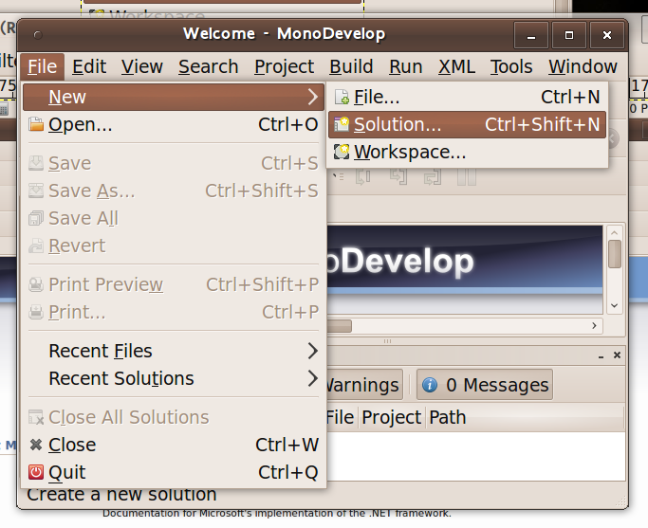This screenshot has width=648, height=528.
Task: Open the Run menu
Action: (405, 66)
